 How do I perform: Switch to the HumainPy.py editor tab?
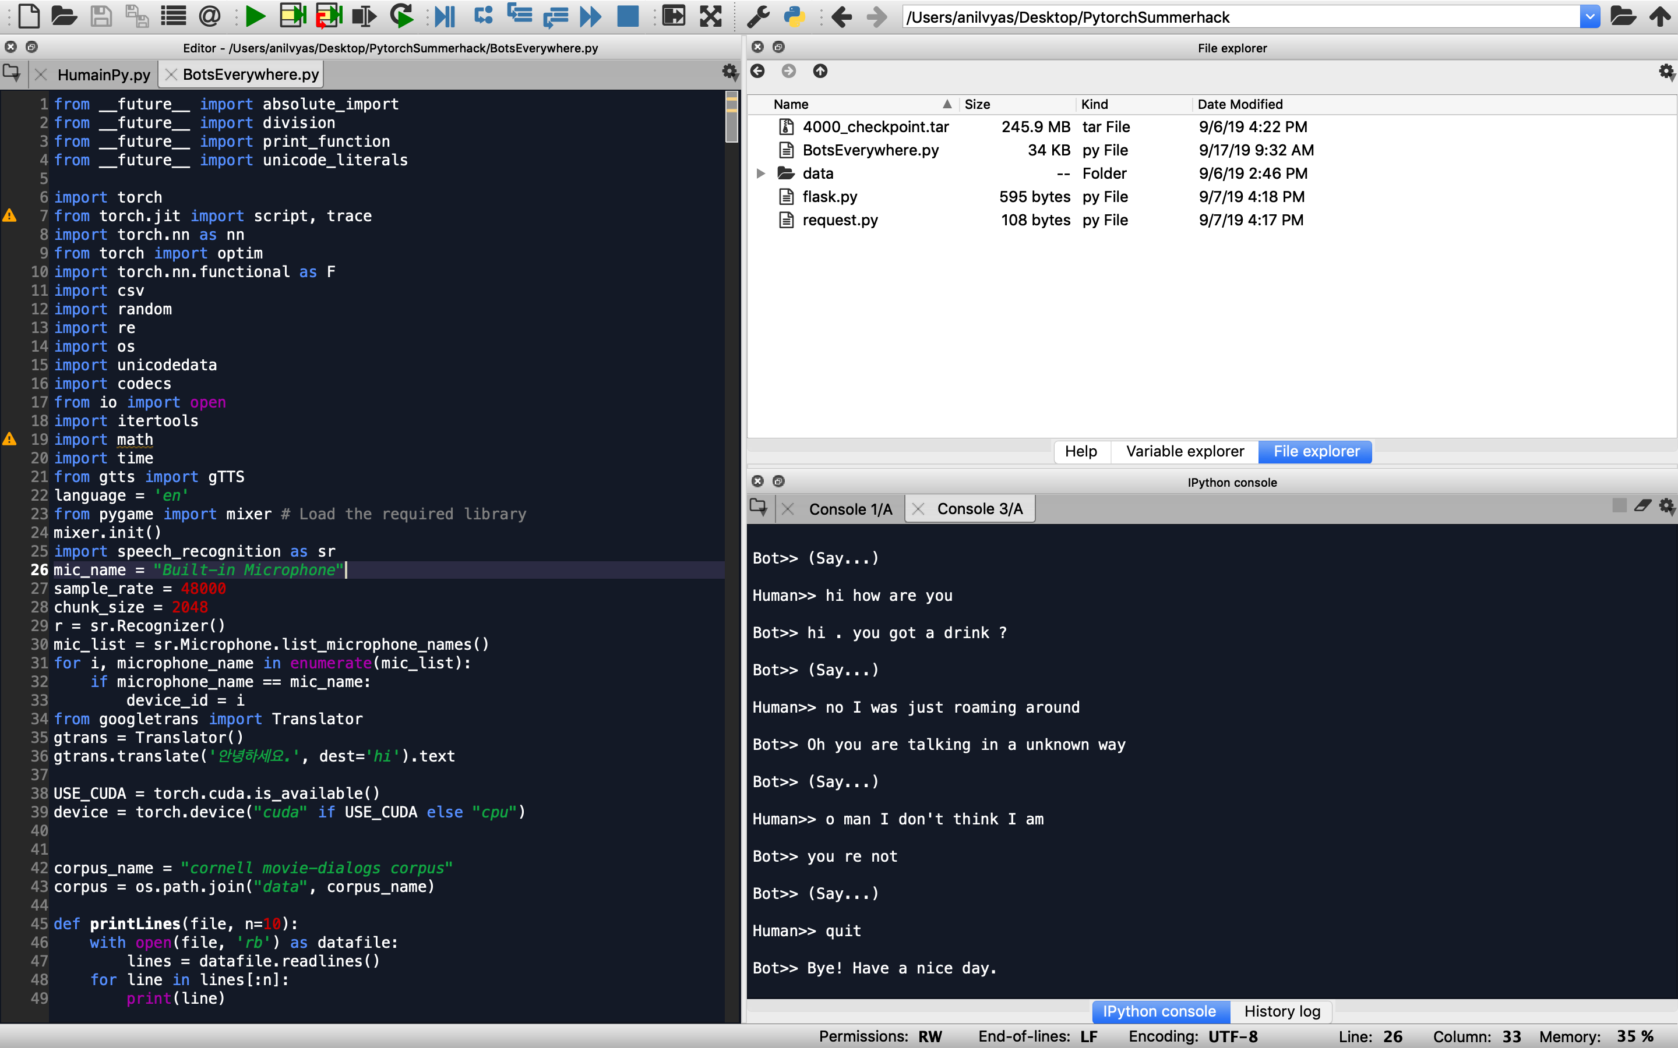tap(103, 75)
